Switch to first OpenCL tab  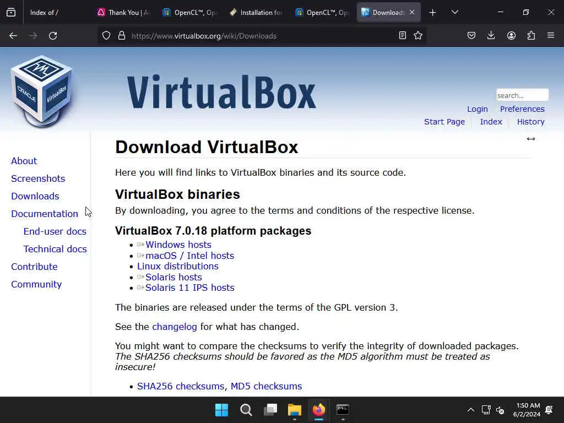tap(189, 13)
